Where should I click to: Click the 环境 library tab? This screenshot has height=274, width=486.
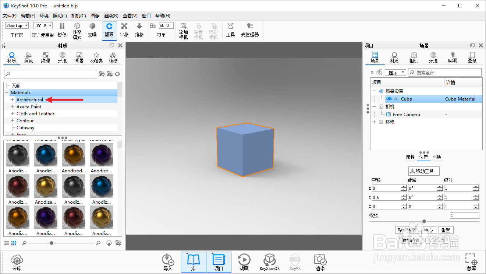[x=62, y=57]
